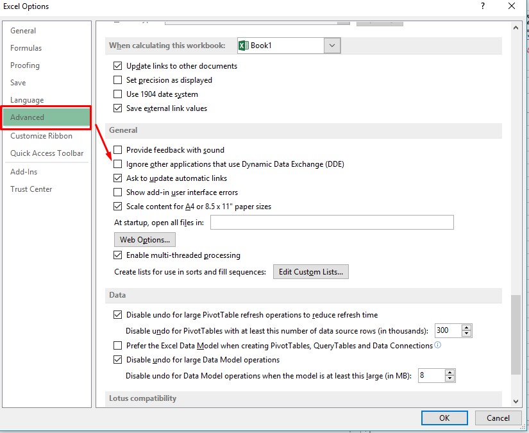Click the 'General' section heading in options pane
529x433 pixels.
(123, 130)
